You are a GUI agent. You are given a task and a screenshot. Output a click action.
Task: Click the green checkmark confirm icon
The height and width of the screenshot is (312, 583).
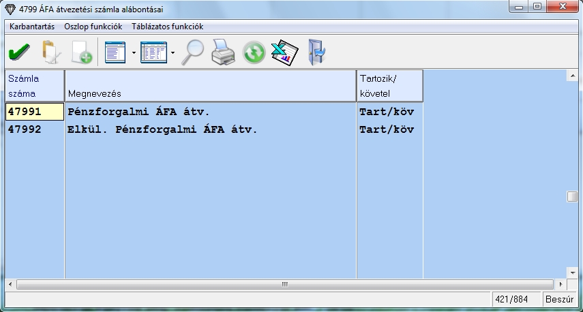click(18, 52)
